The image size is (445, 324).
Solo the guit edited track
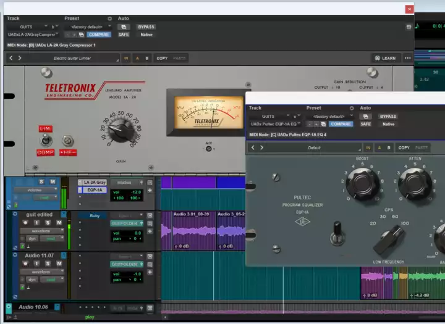48,223
